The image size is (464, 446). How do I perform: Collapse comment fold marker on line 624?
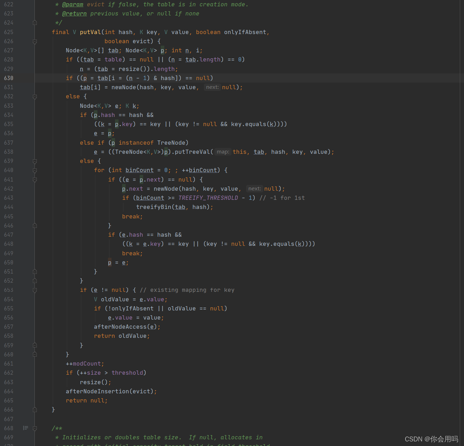click(x=35, y=23)
